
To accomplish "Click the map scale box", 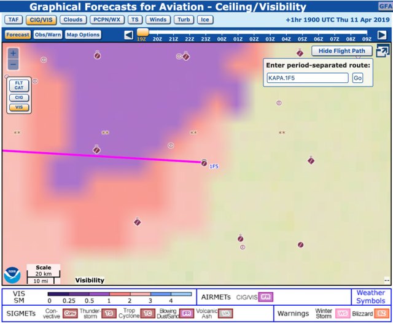I will 44,274.
